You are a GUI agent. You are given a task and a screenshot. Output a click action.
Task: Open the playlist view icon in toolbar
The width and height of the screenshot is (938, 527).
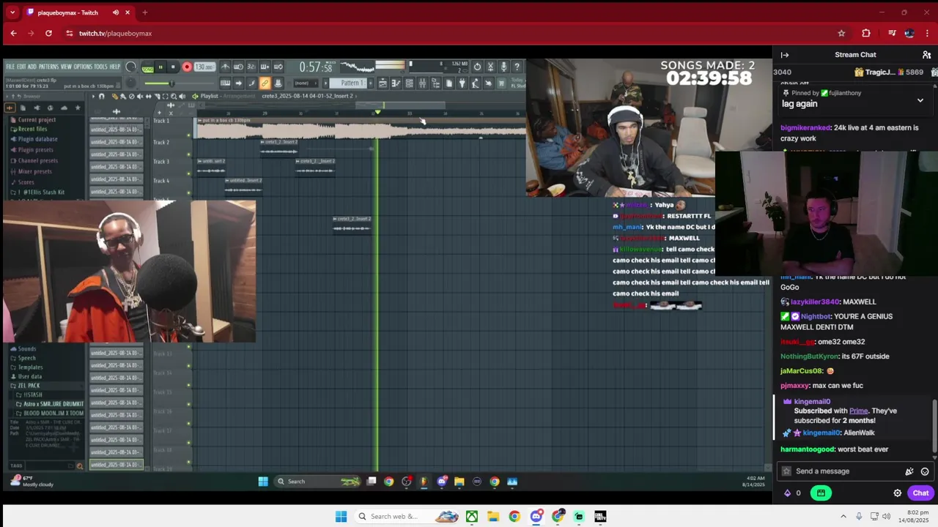[x=383, y=83]
